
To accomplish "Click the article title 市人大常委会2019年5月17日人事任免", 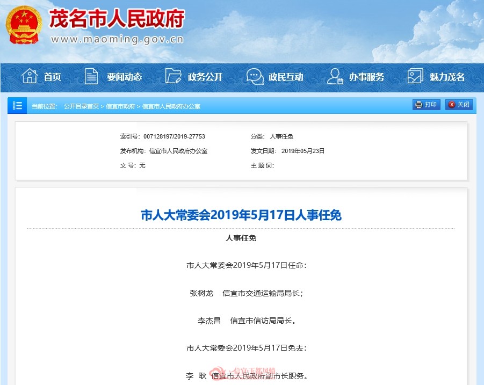I will pos(241,215).
